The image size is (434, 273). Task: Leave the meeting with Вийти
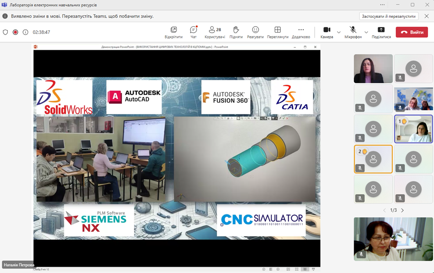411,32
